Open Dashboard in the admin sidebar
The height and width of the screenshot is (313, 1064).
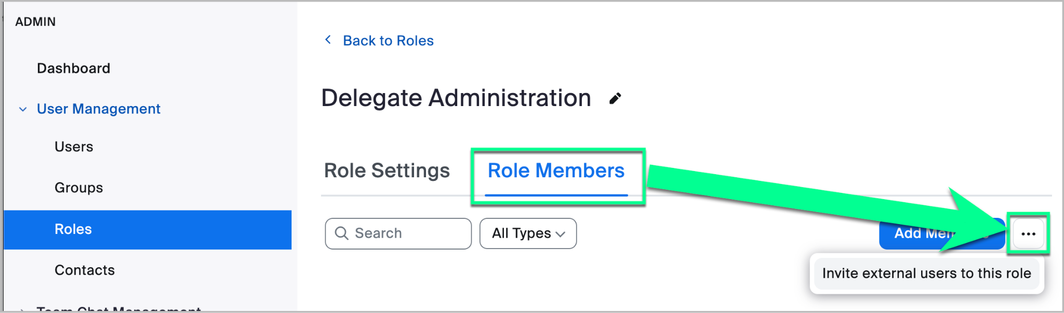coord(73,68)
